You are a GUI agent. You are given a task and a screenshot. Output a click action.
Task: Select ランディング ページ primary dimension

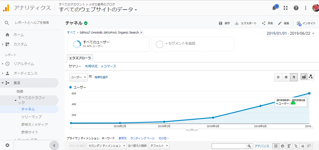click(x=142, y=138)
